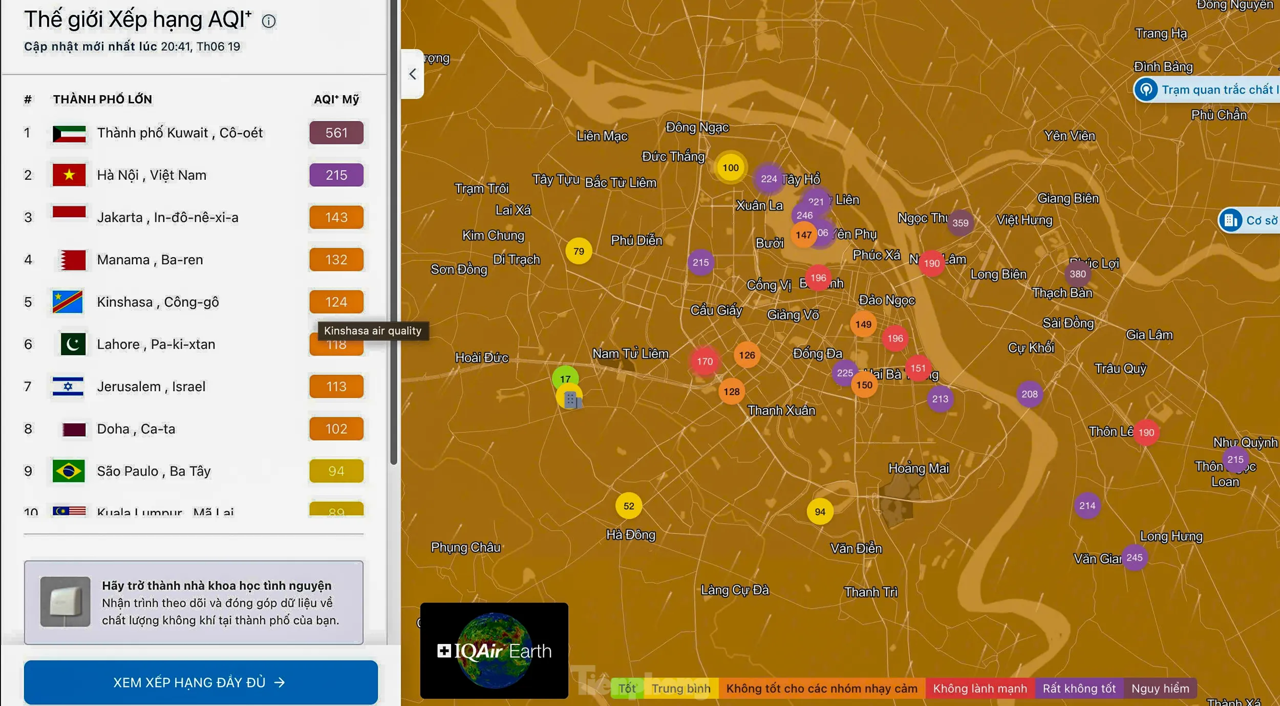Click the Bahrain flag beside Manama

pyautogui.click(x=73, y=260)
